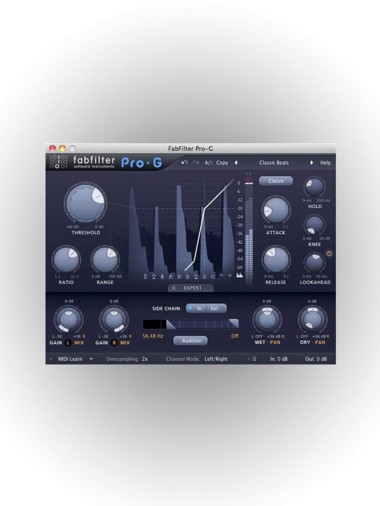
Task: Click the undo arrow icon
Action: point(185,163)
